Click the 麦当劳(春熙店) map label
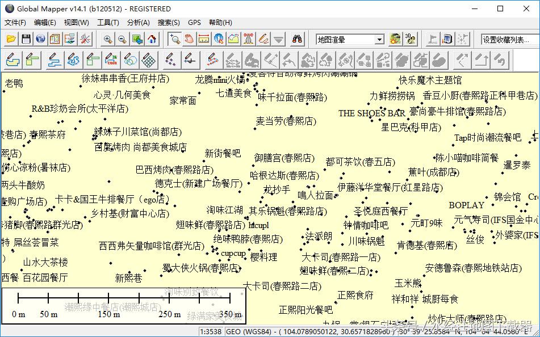 (x=284, y=121)
